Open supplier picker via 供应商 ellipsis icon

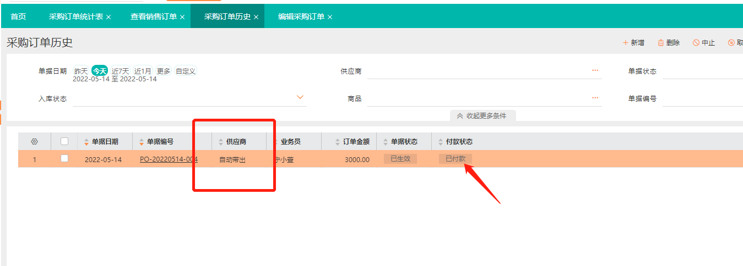pos(595,71)
